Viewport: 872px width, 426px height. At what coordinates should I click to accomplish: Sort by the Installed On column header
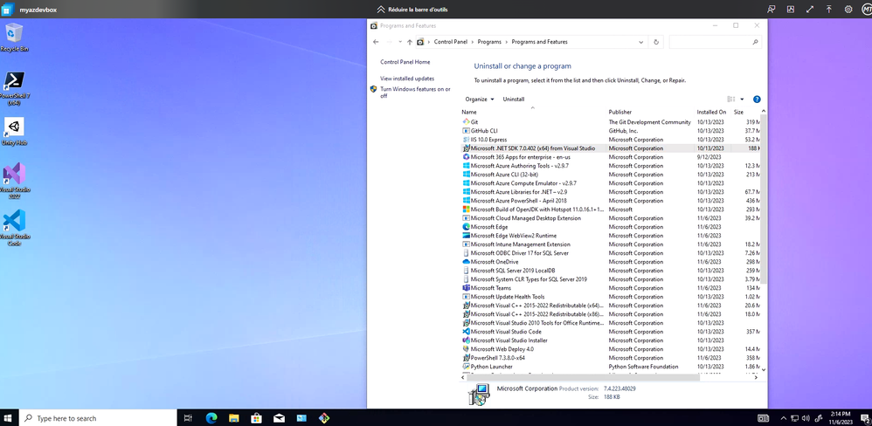click(x=712, y=112)
